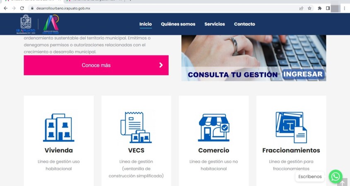Share this page from the address bar
The width and height of the screenshot is (350, 186).
pos(301,8)
